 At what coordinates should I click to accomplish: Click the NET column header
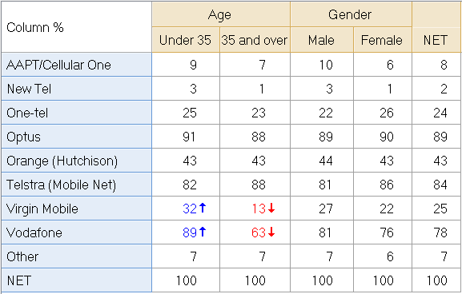436,40
